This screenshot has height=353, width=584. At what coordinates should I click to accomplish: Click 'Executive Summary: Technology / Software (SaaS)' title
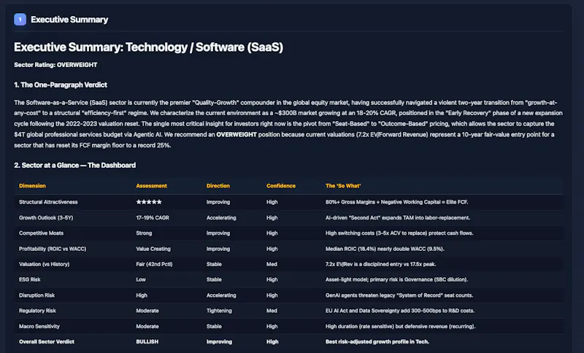click(149, 47)
